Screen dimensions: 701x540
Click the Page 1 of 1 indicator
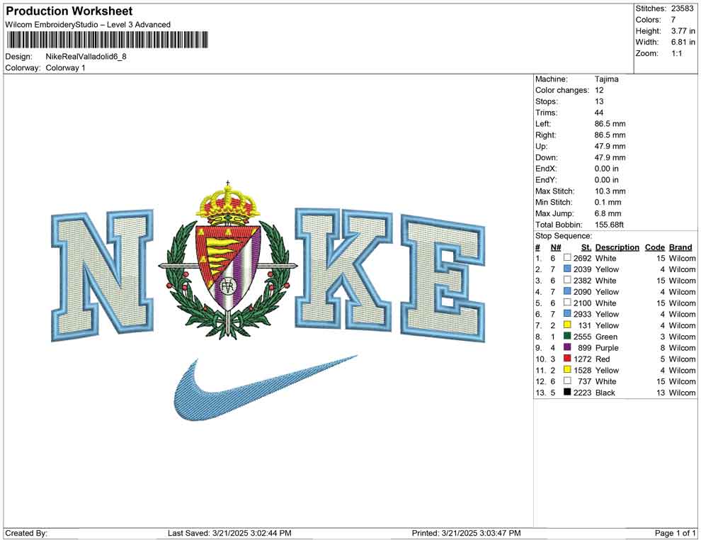click(x=675, y=533)
